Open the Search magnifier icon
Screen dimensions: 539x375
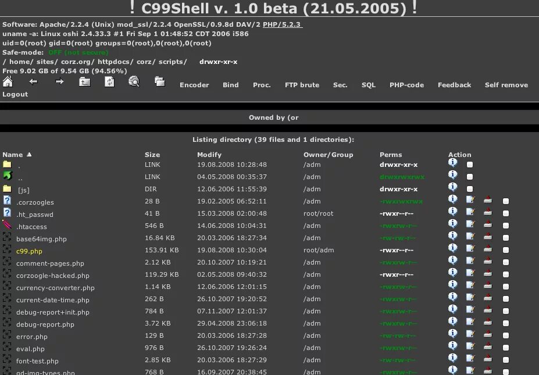click(134, 82)
